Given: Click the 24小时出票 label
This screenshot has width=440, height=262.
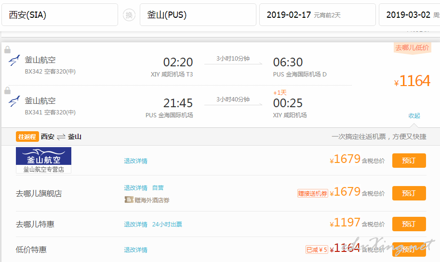Looking at the screenshot, I should (x=167, y=225).
